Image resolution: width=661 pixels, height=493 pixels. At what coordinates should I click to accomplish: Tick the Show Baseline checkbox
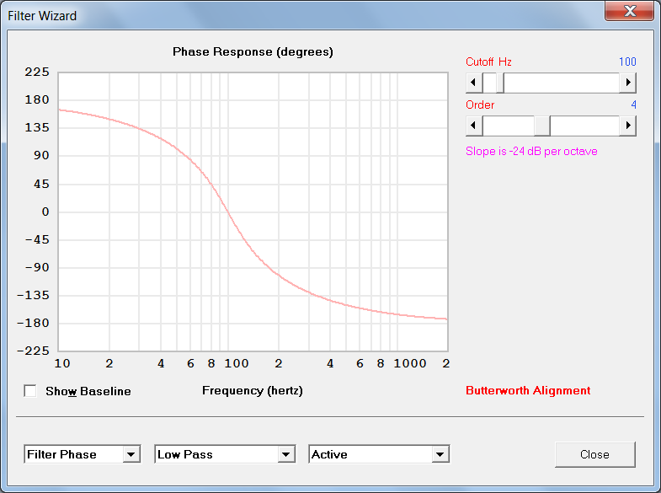30,391
